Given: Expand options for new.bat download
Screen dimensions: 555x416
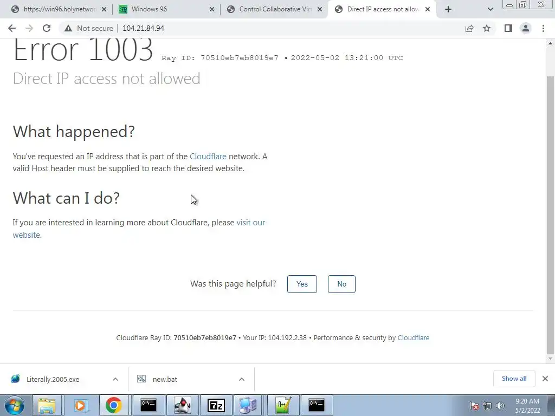Looking at the screenshot, I should click(242, 379).
